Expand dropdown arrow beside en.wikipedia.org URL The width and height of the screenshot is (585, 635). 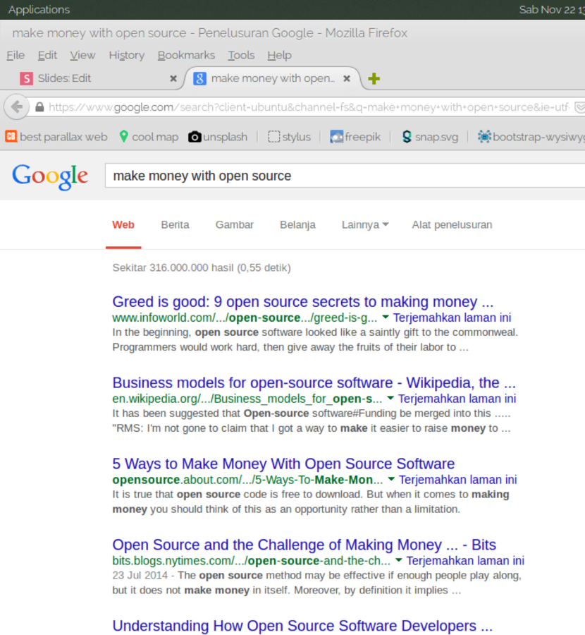click(x=390, y=398)
